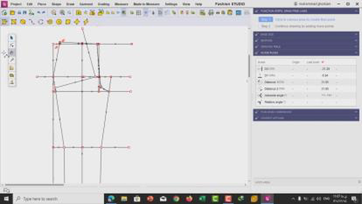The image size is (362, 204).
Task: Click the Undo arrow in the toolbar
Action: point(38,12)
